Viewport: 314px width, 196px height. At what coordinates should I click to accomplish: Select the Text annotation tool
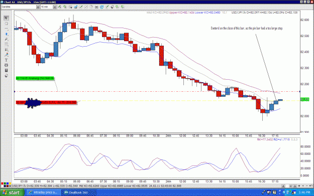[6, 60]
